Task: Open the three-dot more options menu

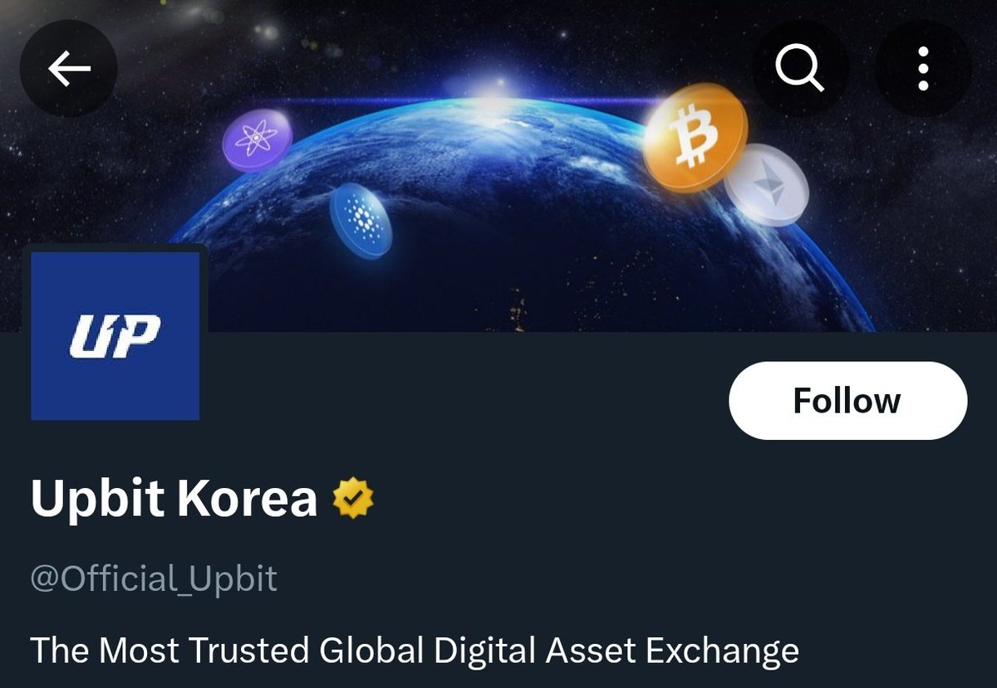Action: pos(923,69)
